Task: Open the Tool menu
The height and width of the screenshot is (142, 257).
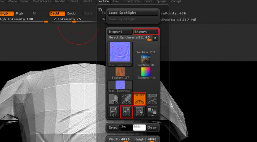Action: [115, 2]
